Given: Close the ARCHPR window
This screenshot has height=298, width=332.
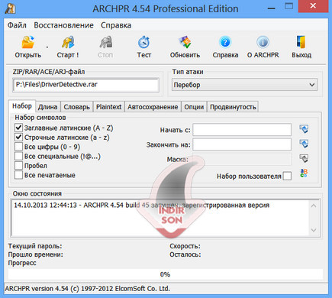Looking at the screenshot, I should [313, 6].
